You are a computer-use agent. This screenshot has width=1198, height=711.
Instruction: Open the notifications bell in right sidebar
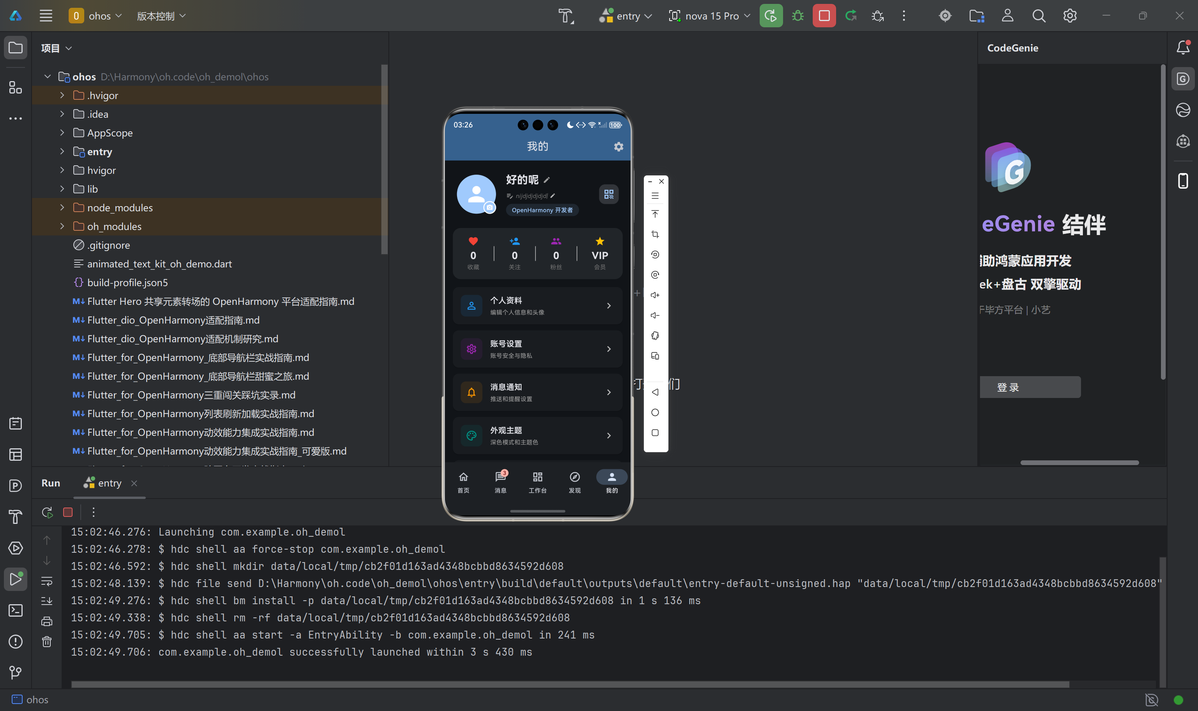tap(1183, 48)
